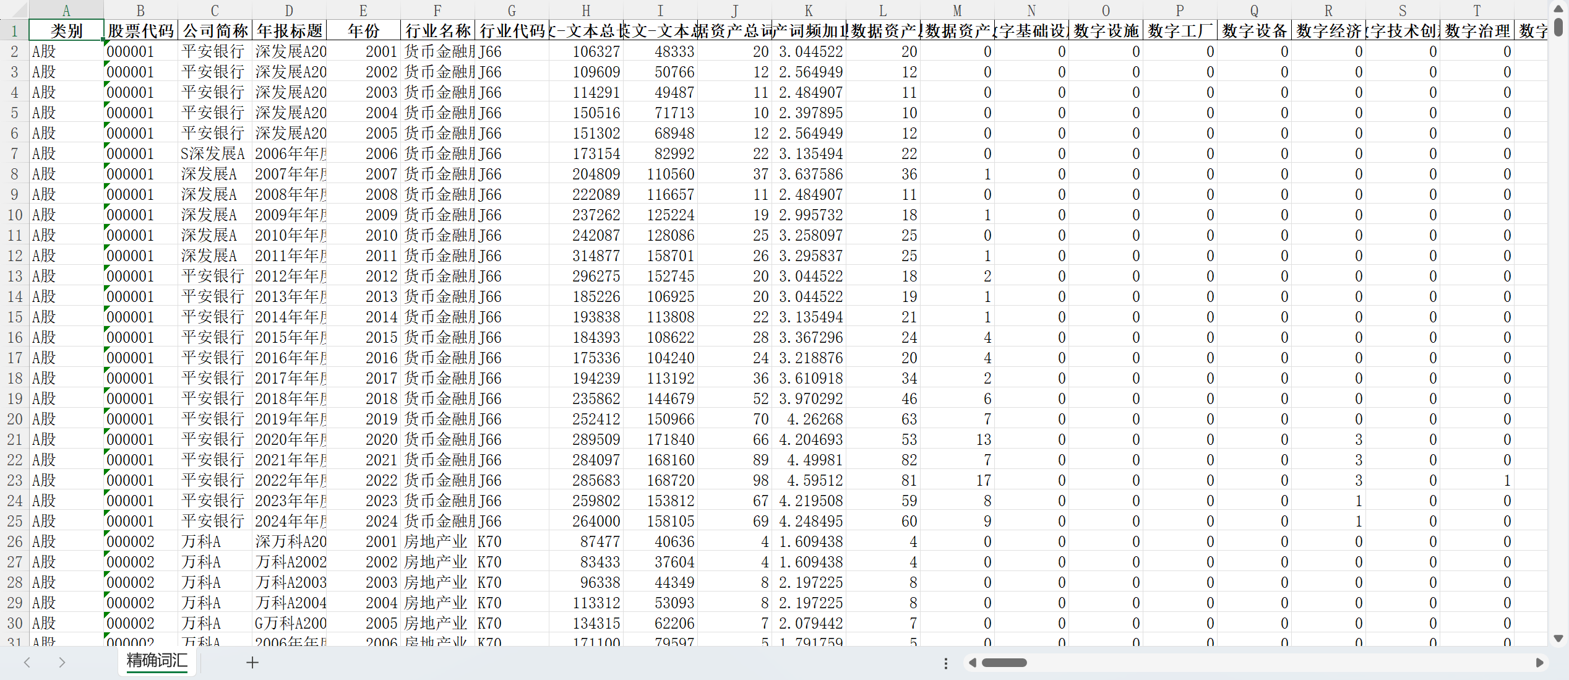Click horizontal scrollbar left arrow

pyautogui.click(x=973, y=663)
